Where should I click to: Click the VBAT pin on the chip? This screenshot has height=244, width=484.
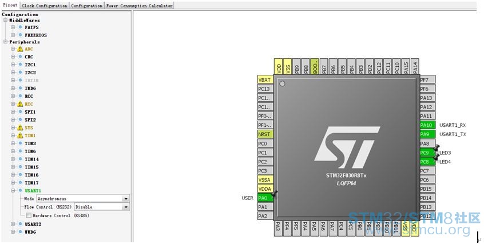click(265, 79)
